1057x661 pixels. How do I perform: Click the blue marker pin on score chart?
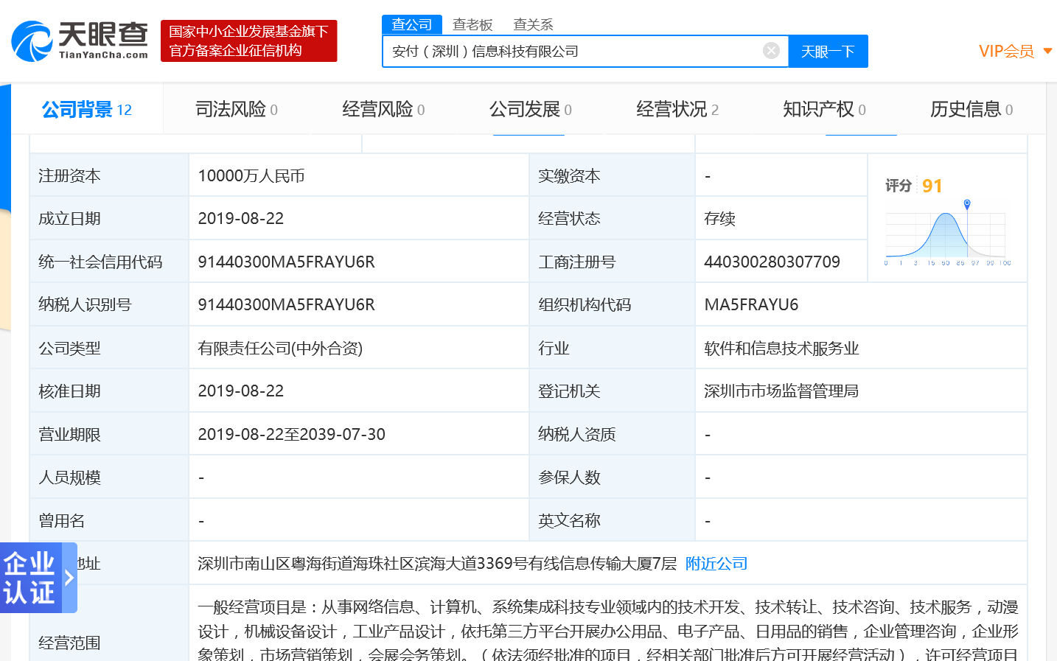[967, 204]
